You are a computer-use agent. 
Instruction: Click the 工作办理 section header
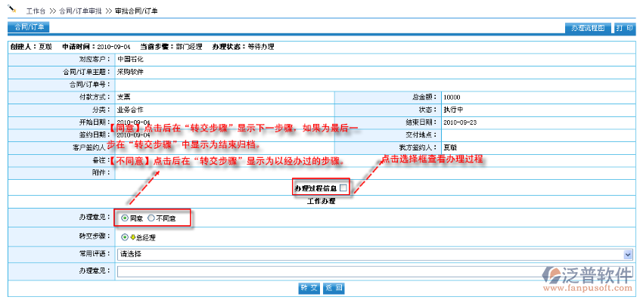point(321,201)
